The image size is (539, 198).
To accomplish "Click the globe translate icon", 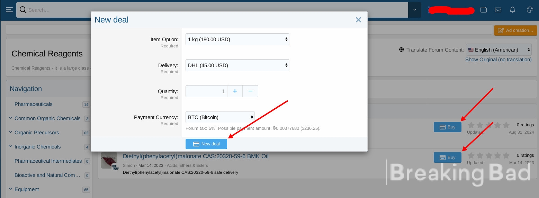I will pos(402,50).
